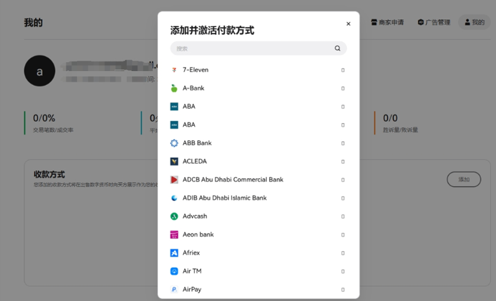Click the magnifier search icon

337,49
